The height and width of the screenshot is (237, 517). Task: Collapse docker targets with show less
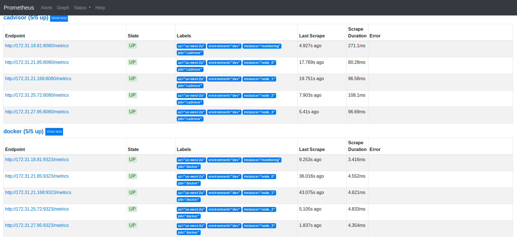click(54, 132)
